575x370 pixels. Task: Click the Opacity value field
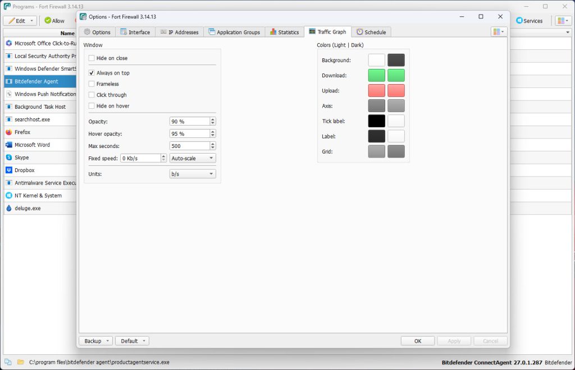[x=190, y=121]
